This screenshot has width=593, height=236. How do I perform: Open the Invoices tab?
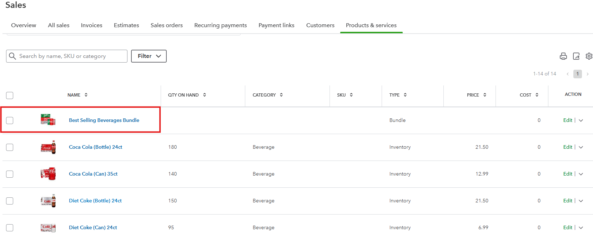coord(92,25)
